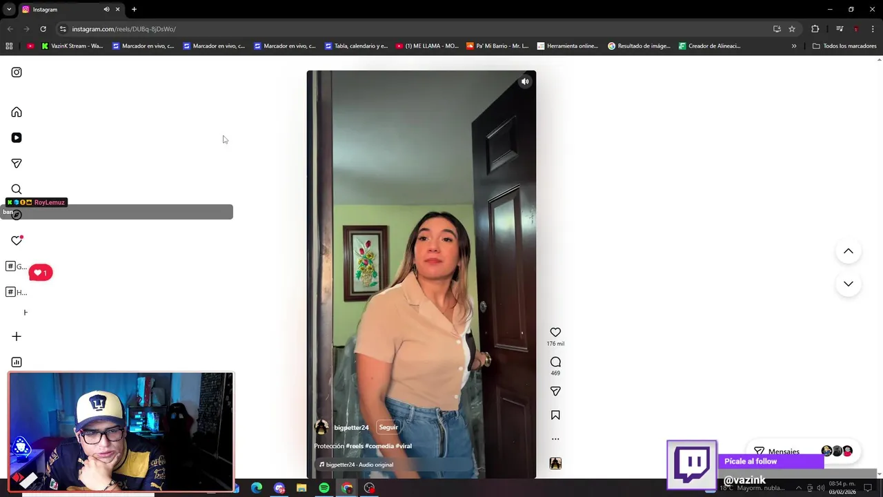Go back in browser history

coord(10,29)
